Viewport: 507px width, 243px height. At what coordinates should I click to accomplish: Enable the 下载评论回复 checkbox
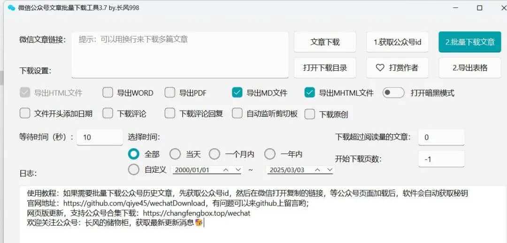tap(170, 114)
